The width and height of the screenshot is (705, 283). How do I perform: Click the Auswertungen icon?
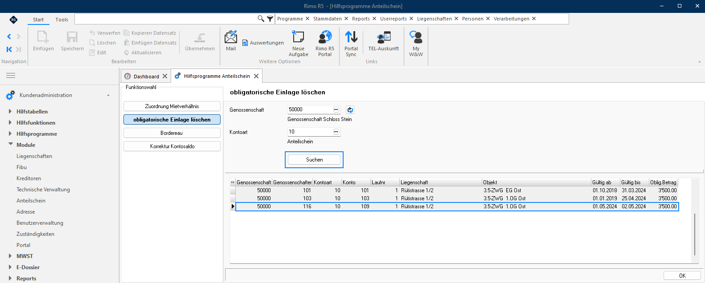point(245,43)
